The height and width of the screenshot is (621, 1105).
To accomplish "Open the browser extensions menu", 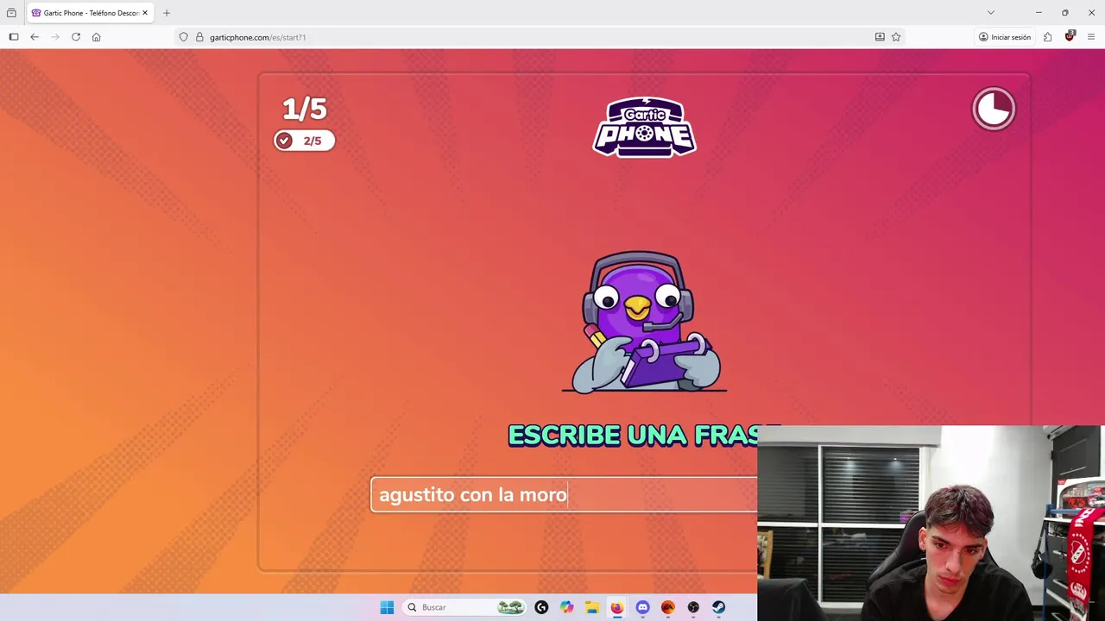I will [1047, 37].
